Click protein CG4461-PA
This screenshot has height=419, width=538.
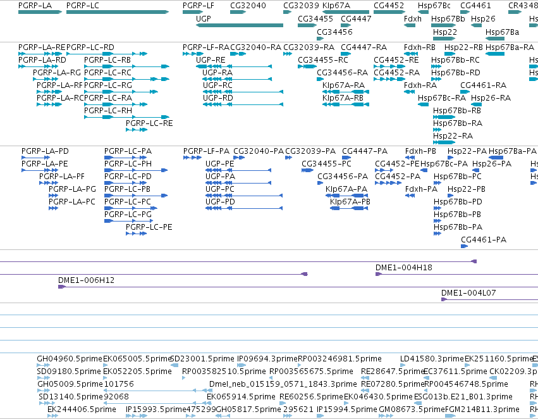464,246
